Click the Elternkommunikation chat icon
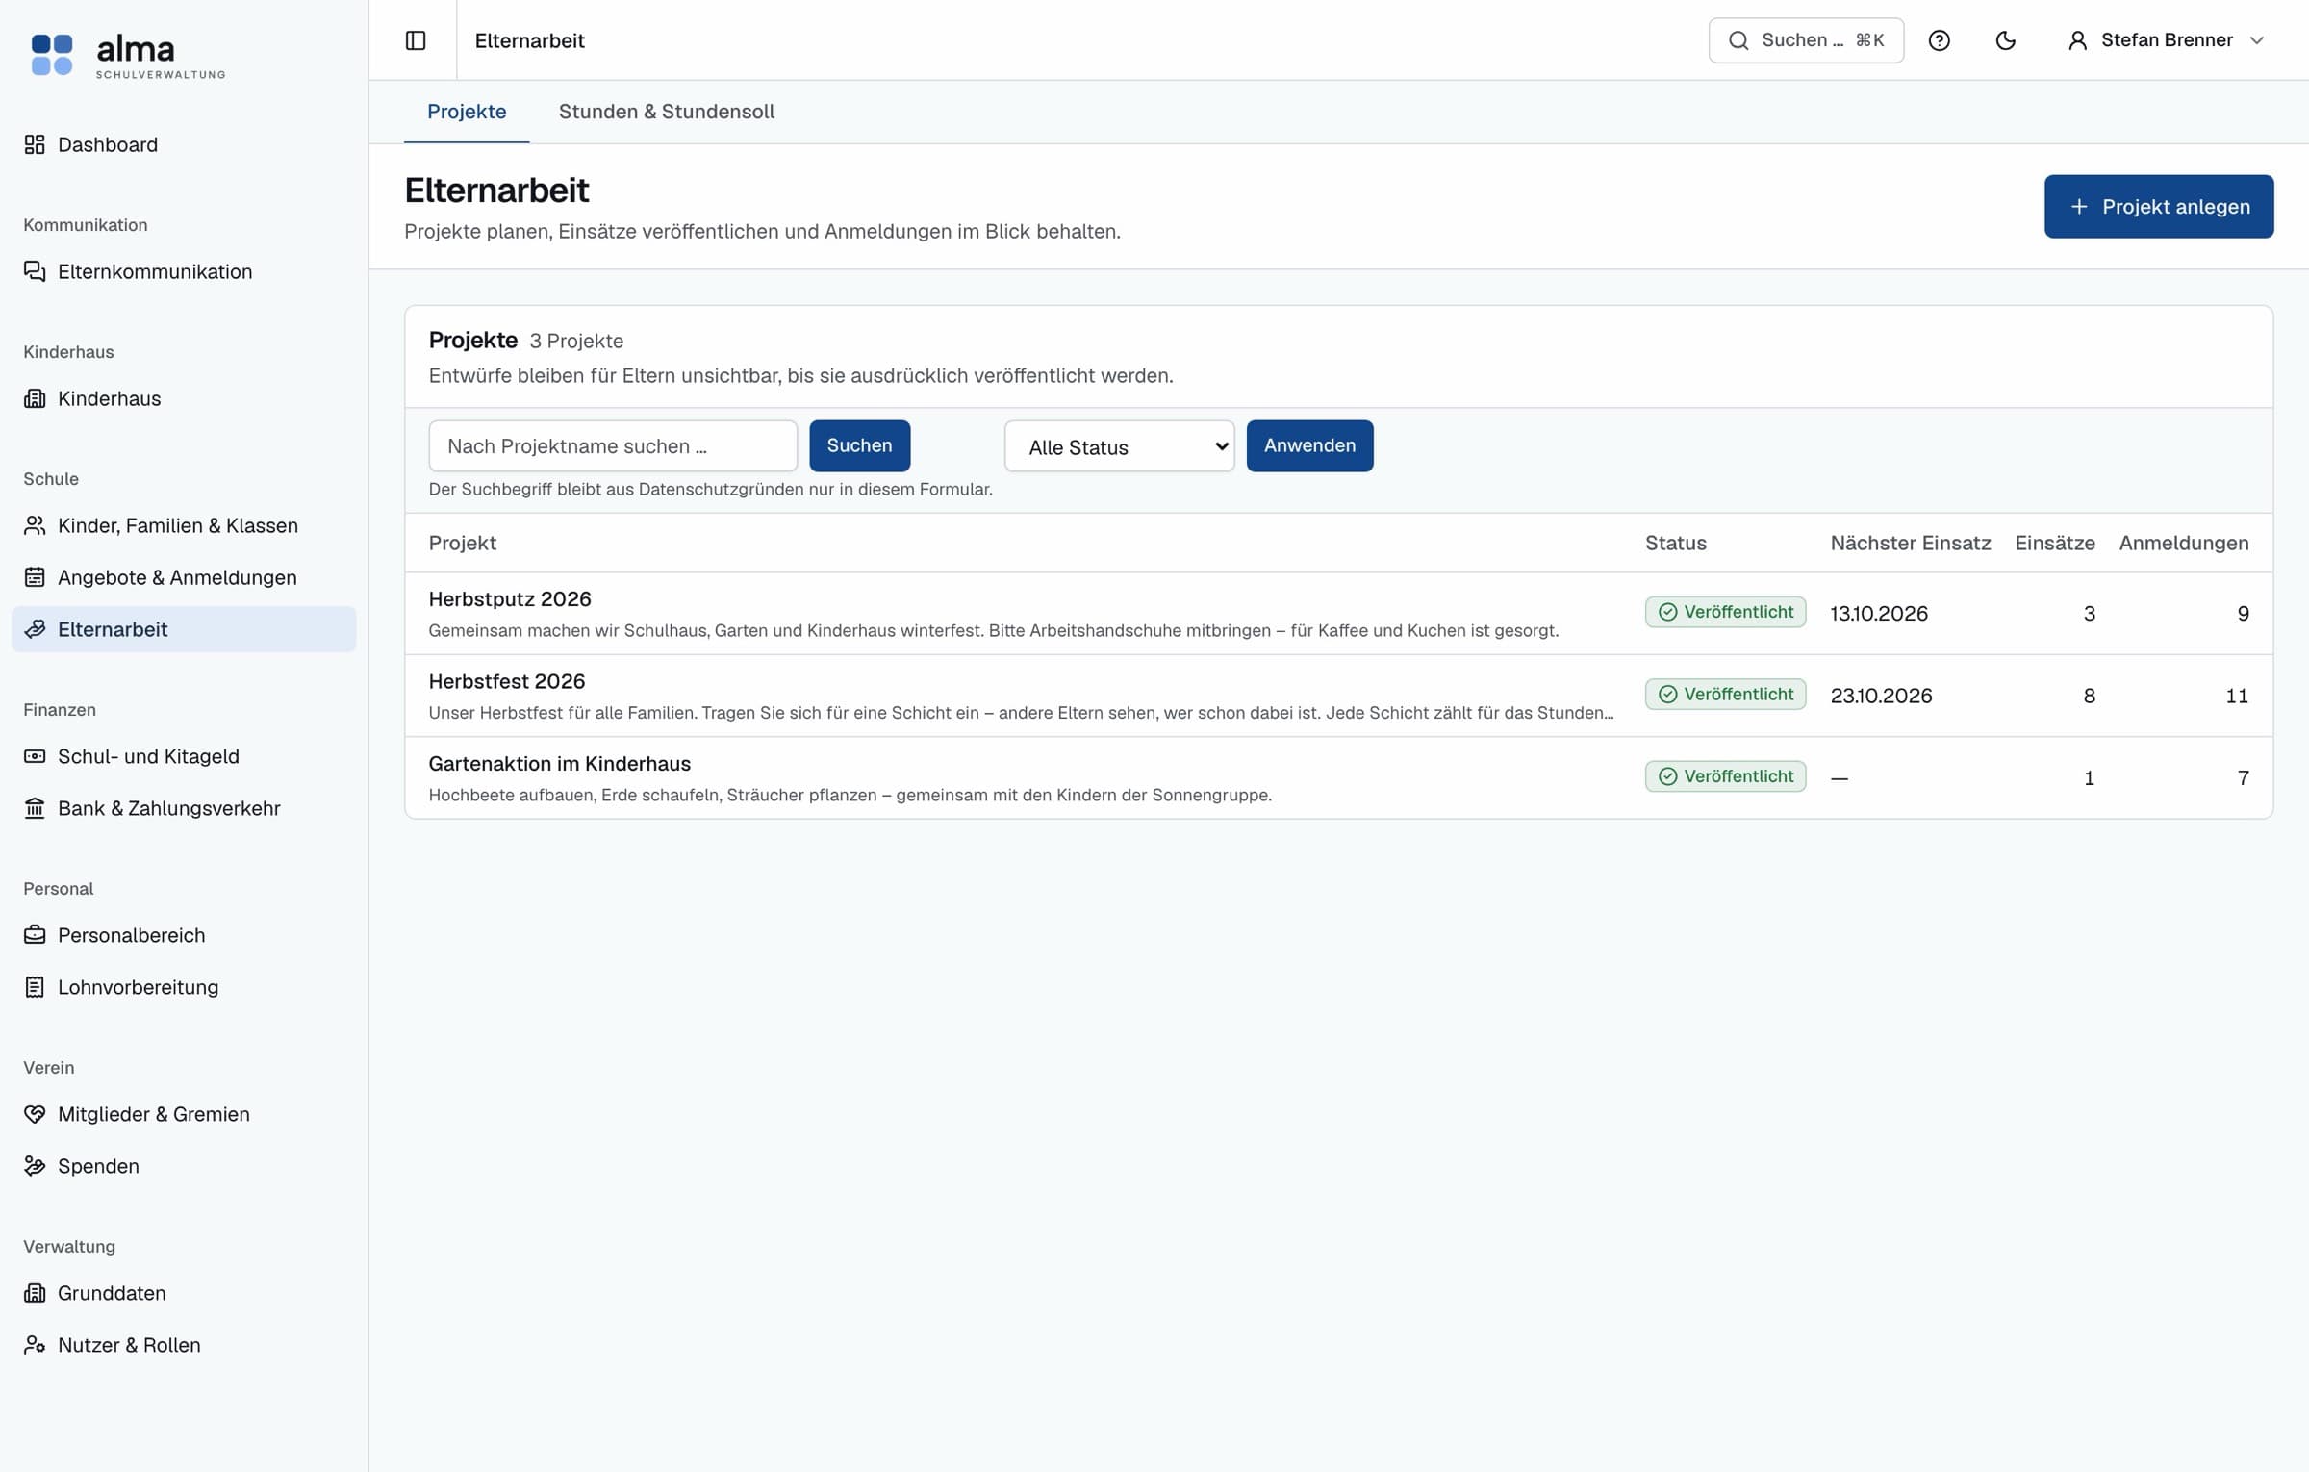This screenshot has width=2309, height=1472. click(x=35, y=271)
